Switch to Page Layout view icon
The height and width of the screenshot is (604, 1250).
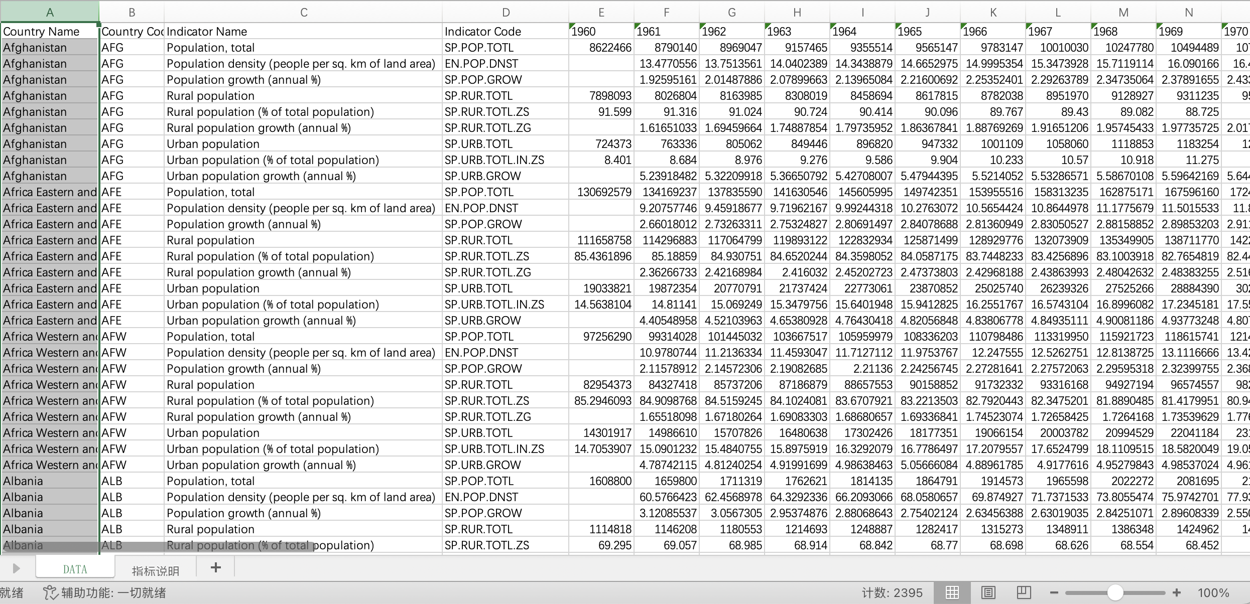(988, 593)
